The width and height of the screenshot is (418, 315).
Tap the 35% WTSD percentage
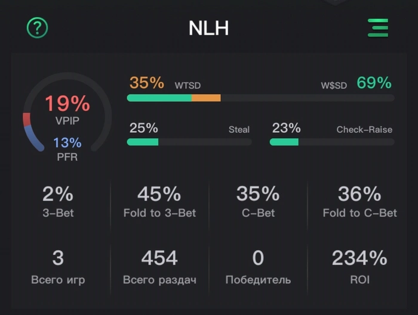coord(147,83)
